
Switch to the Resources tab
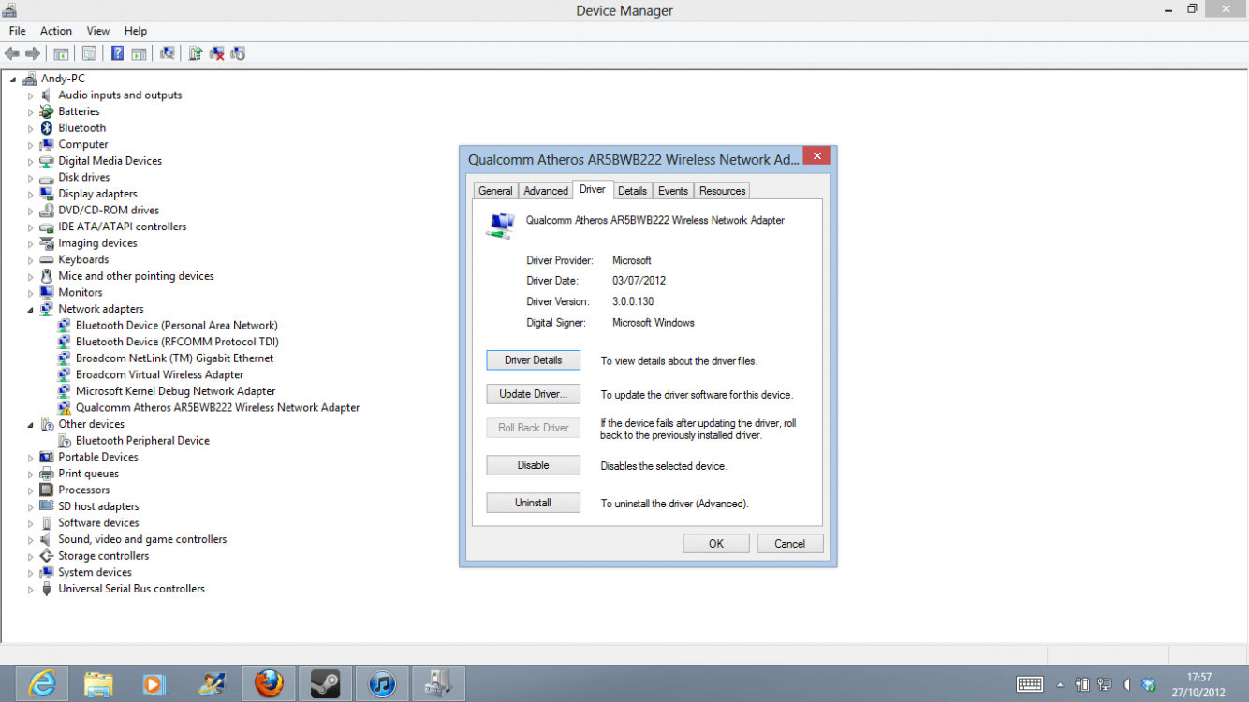723,191
